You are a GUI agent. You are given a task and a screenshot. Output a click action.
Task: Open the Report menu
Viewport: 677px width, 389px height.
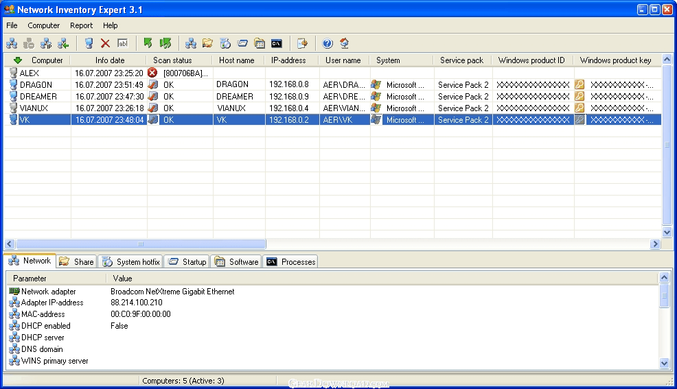pos(81,25)
